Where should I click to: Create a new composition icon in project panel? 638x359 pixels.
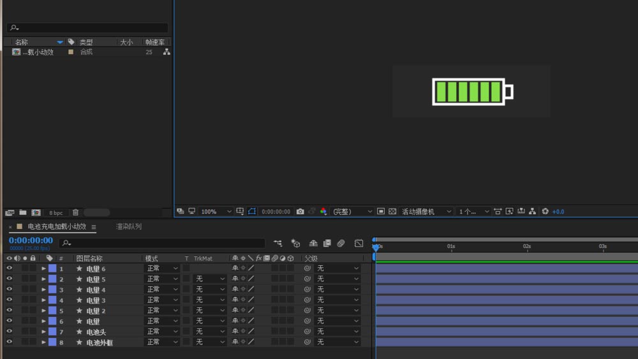click(36, 212)
